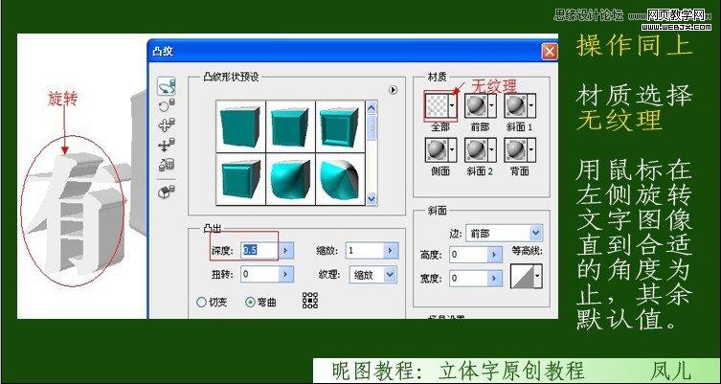Image resolution: width=721 pixels, height=384 pixels.
Task: Click into the extrude 缩放 value field
Action: (365, 251)
